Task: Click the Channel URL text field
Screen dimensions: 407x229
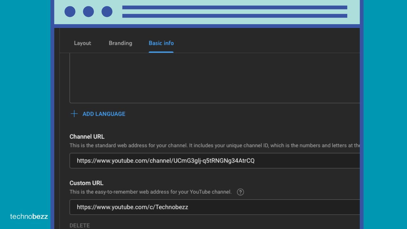Action: (215, 161)
